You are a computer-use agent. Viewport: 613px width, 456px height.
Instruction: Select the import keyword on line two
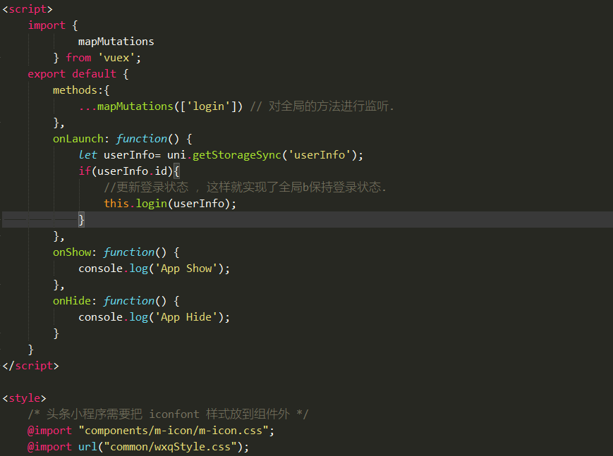(x=47, y=25)
